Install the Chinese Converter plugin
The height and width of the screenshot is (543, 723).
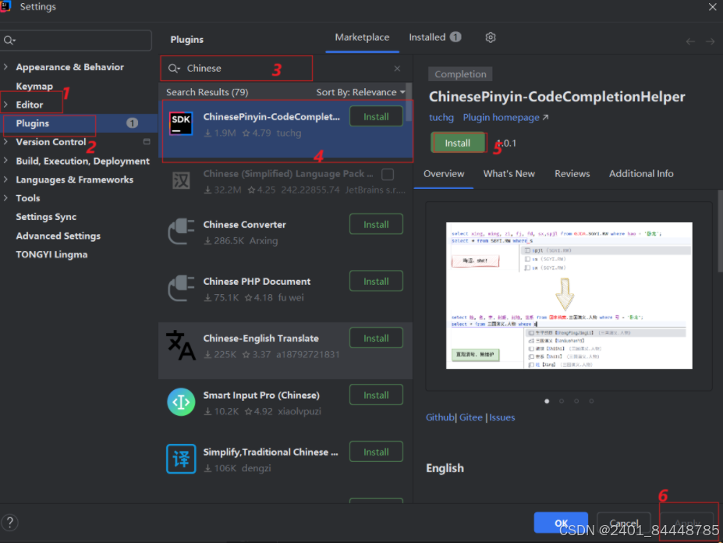[376, 224]
